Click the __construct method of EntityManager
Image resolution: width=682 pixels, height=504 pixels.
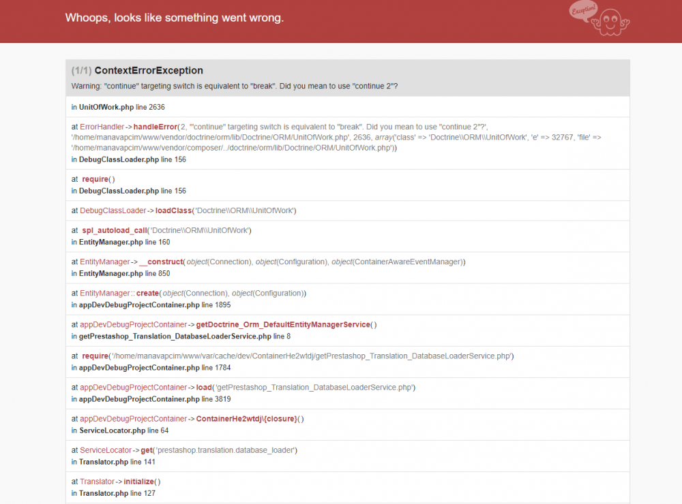coord(162,262)
